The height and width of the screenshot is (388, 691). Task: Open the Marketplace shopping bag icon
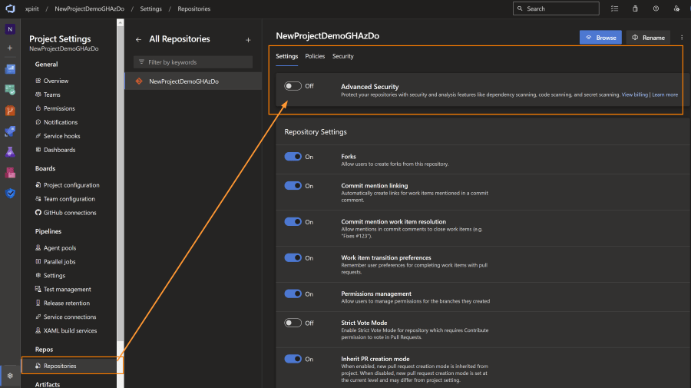pyautogui.click(x=634, y=8)
